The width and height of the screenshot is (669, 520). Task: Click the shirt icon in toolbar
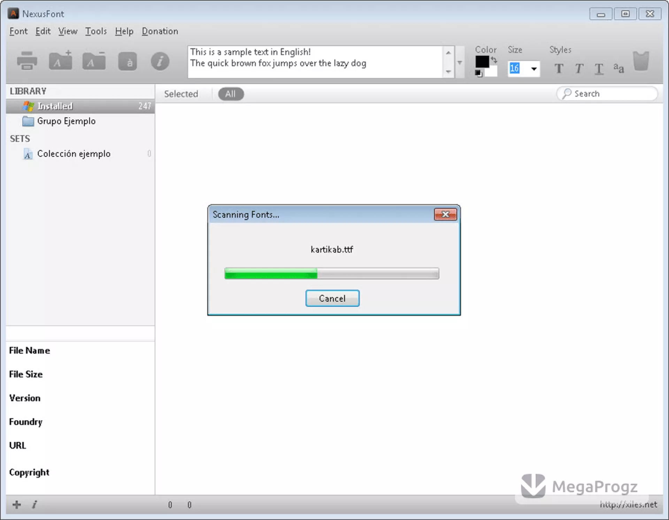pos(641,61)
